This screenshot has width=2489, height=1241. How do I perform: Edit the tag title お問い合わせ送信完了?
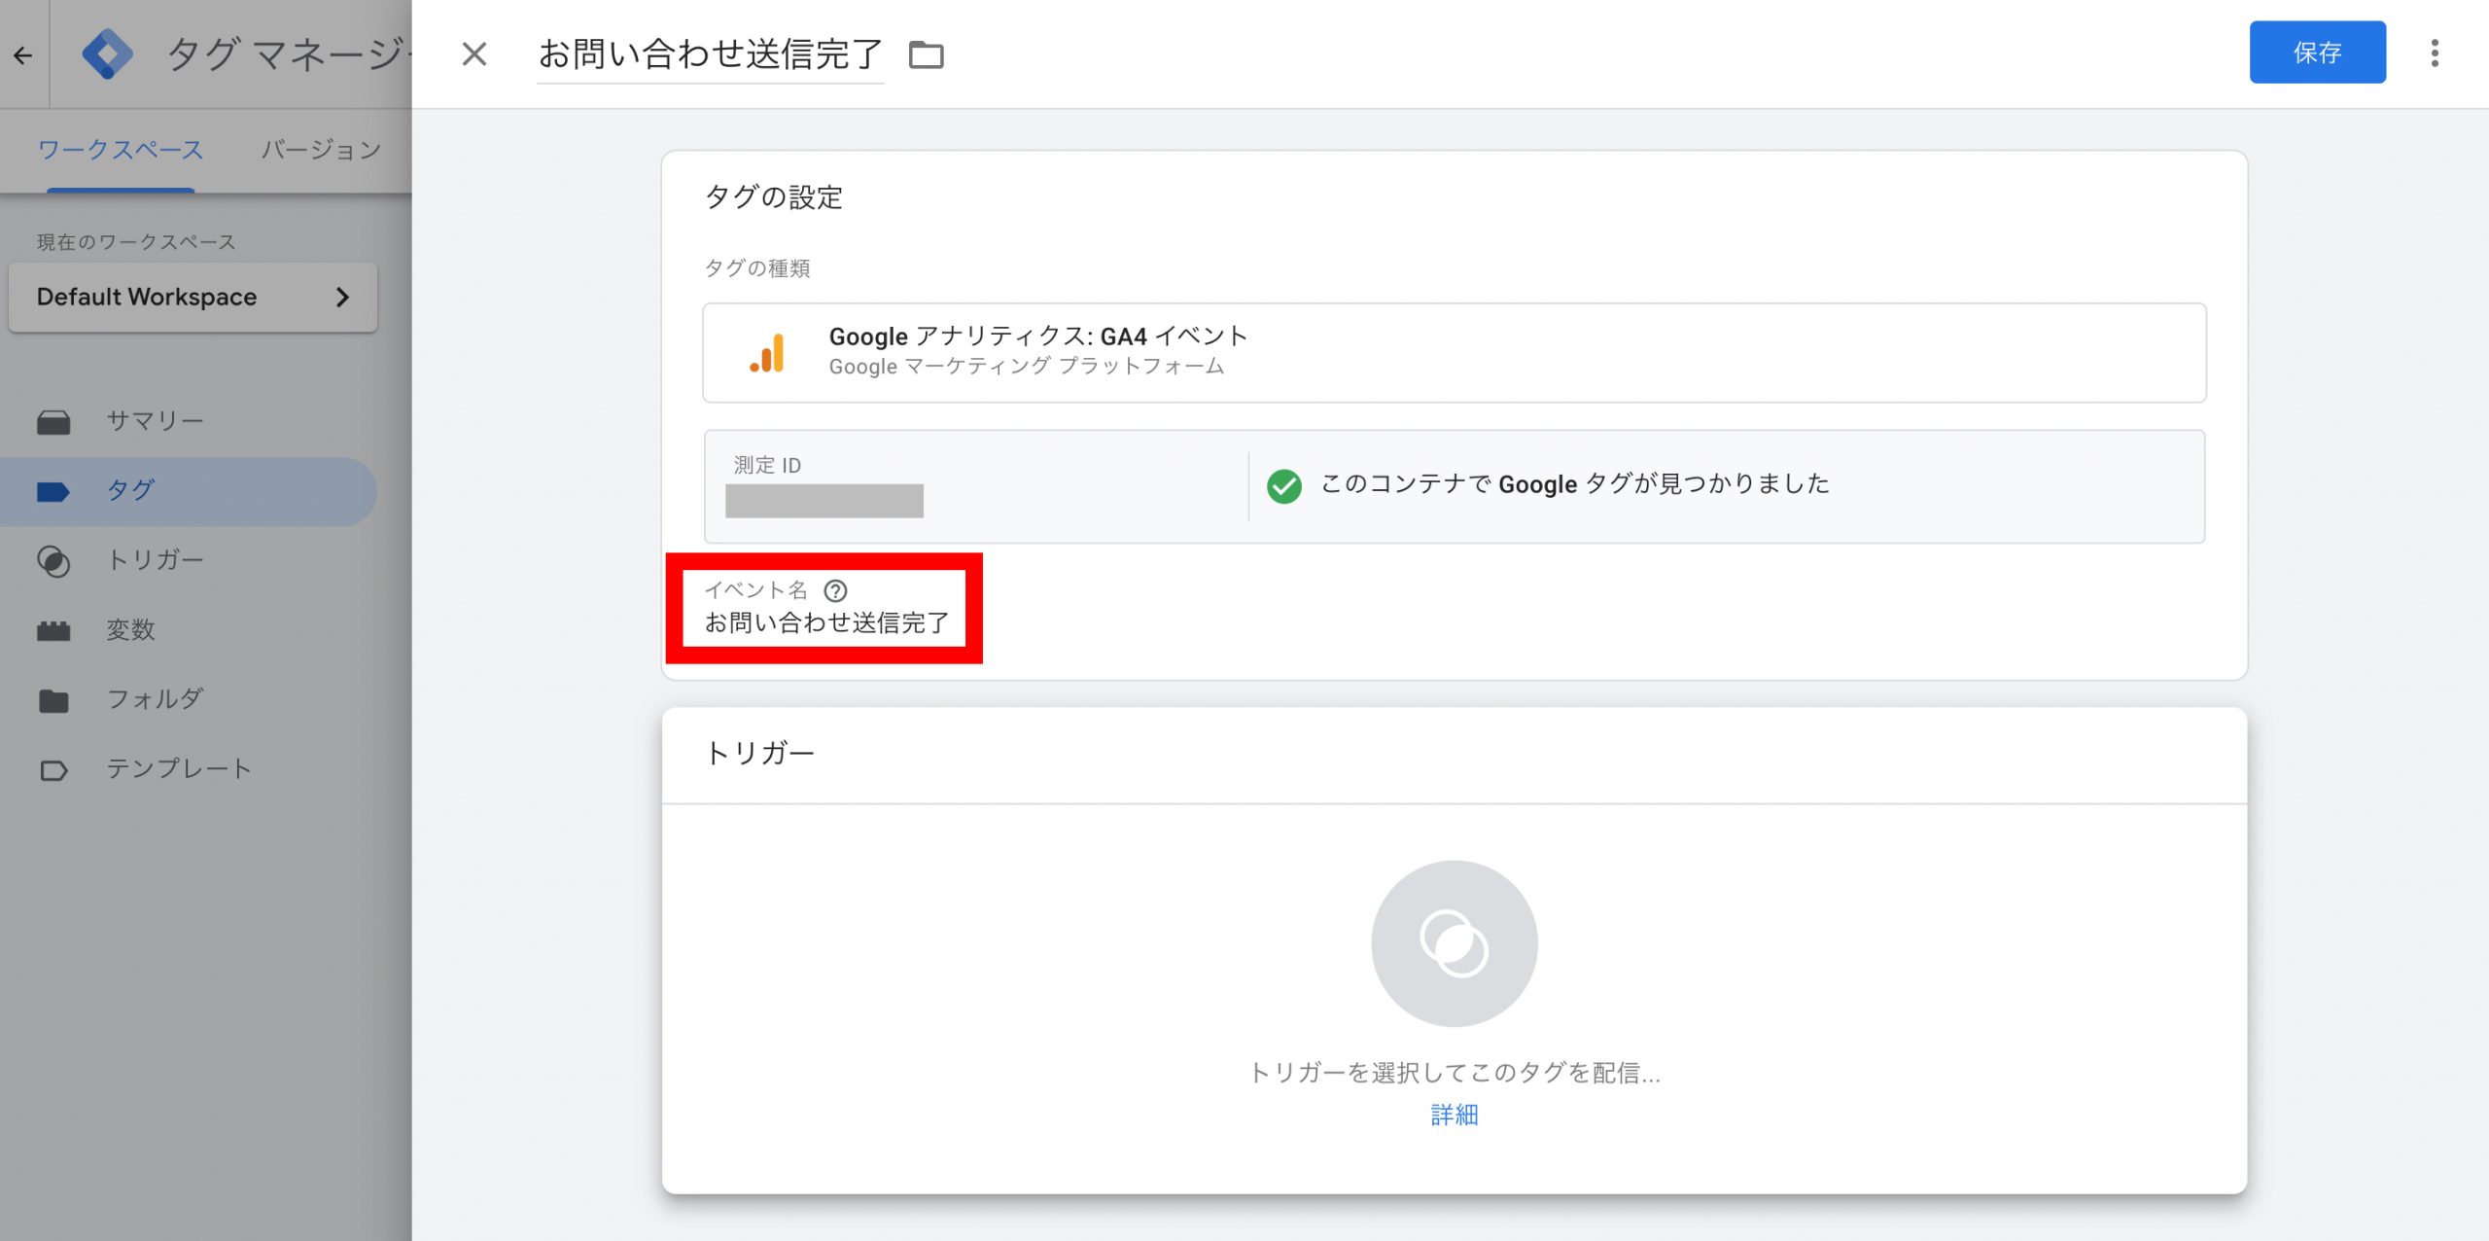pyautogui.click(x=710, y=54)
